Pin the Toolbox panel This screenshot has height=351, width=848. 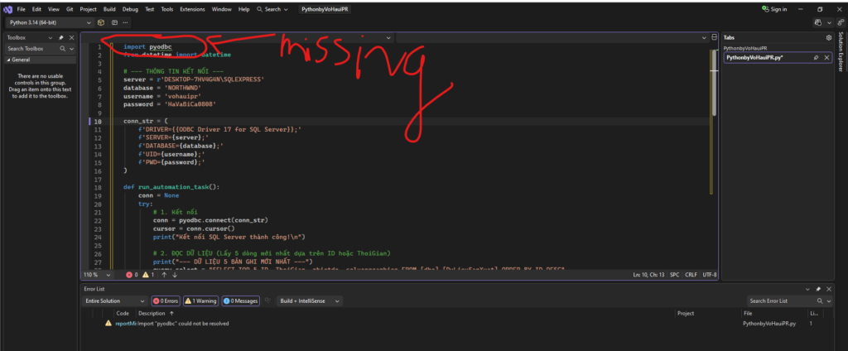click(61, 38)
